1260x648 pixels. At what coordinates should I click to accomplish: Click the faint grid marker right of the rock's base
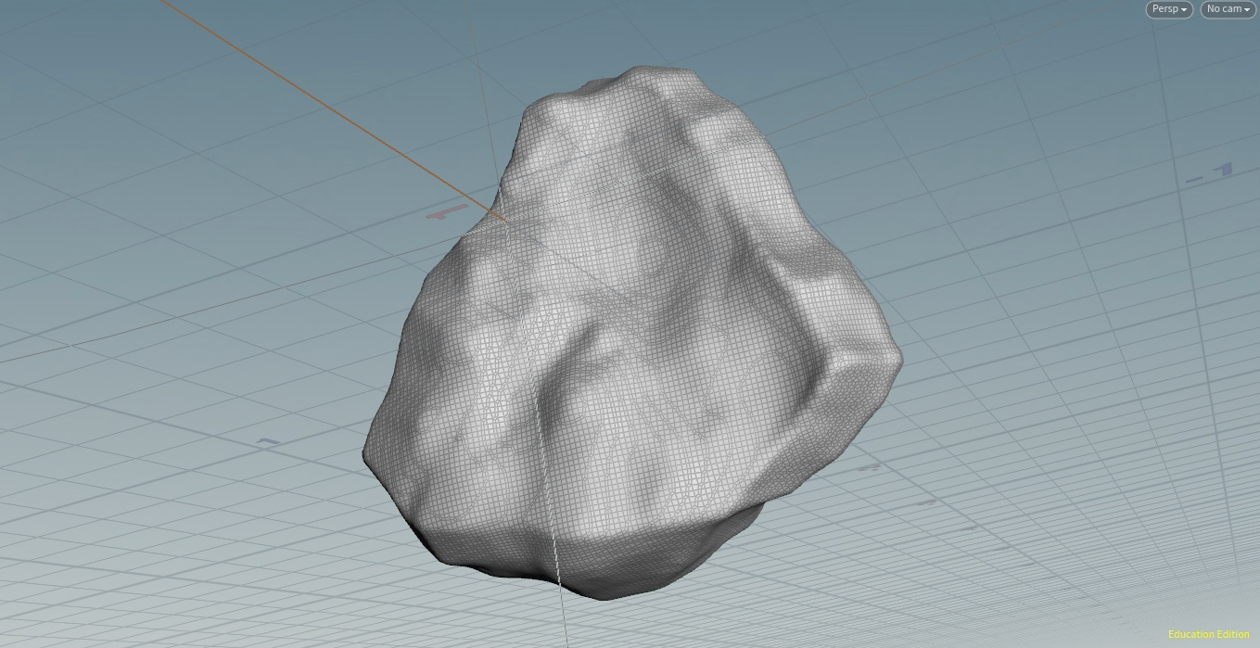(869, 468)
